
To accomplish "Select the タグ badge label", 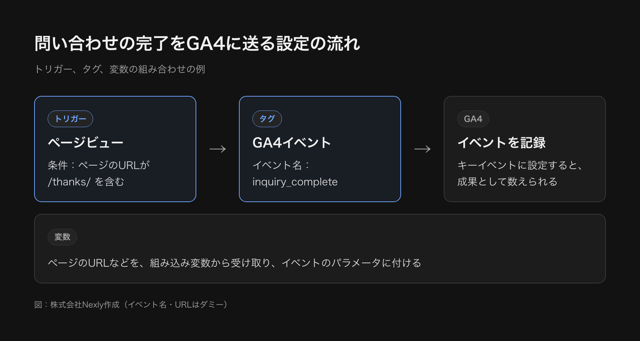I will tap(267, 119).
